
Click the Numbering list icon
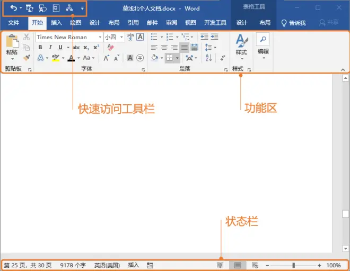point(170,37)
